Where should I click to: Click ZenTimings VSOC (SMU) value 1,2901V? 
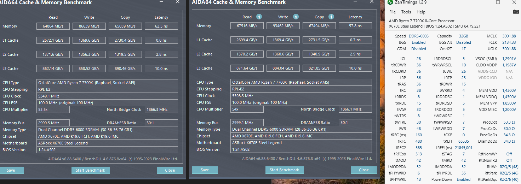point(509,59)
